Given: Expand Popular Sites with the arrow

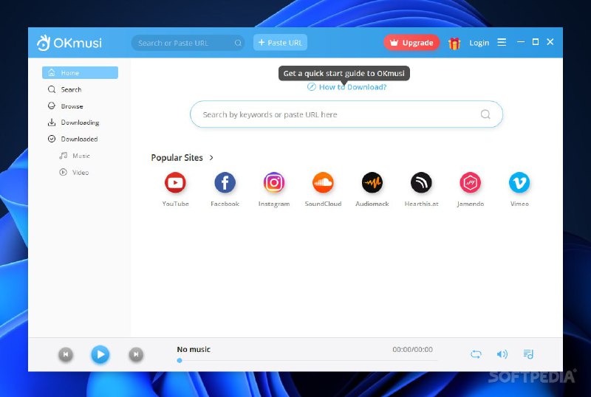Looking at the screenshot, I should [211, 157].
